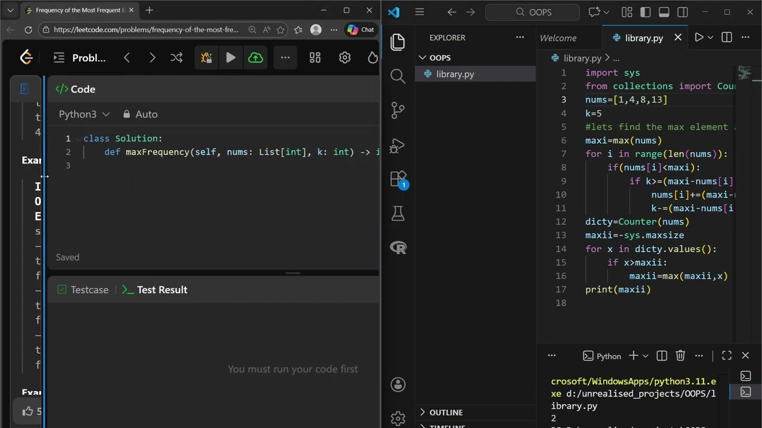Toggle the secondary side bar layout
Viewport: 762px width, 428px height.
pos(683,12)
